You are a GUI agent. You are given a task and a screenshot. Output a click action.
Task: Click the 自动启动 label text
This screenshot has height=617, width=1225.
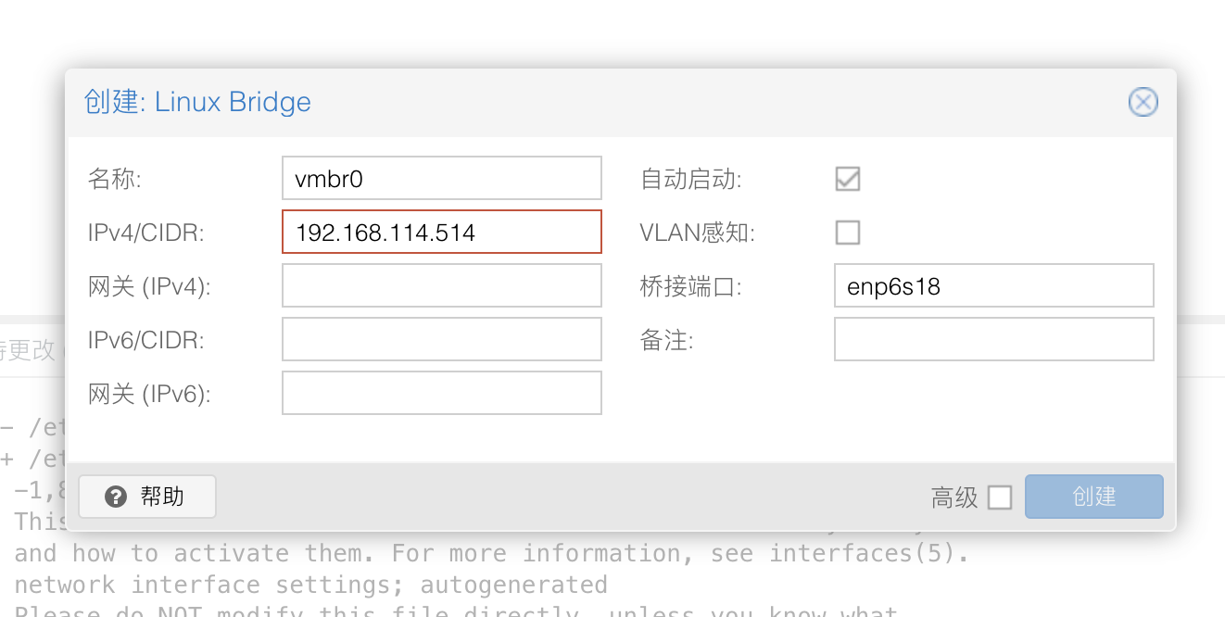click(x=690, y=179)
